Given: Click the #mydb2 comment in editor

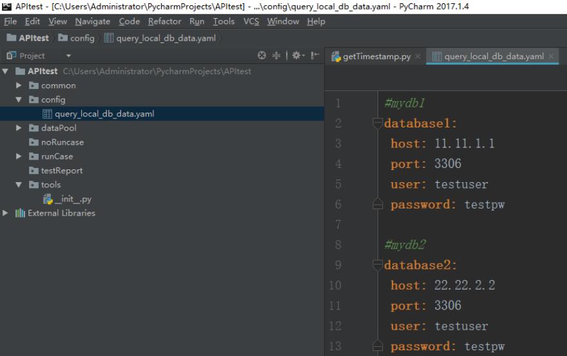Looking at the screenshot, I should click(405, 245).
